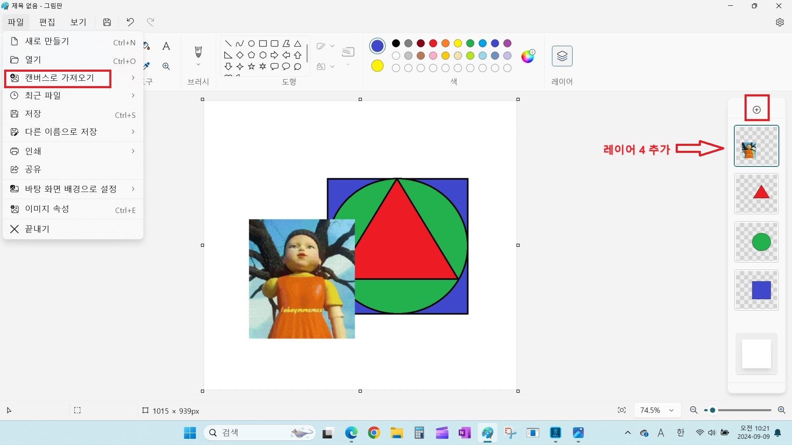Open the 편집 menu
The image size is (792, 445).
coord(47,22)
